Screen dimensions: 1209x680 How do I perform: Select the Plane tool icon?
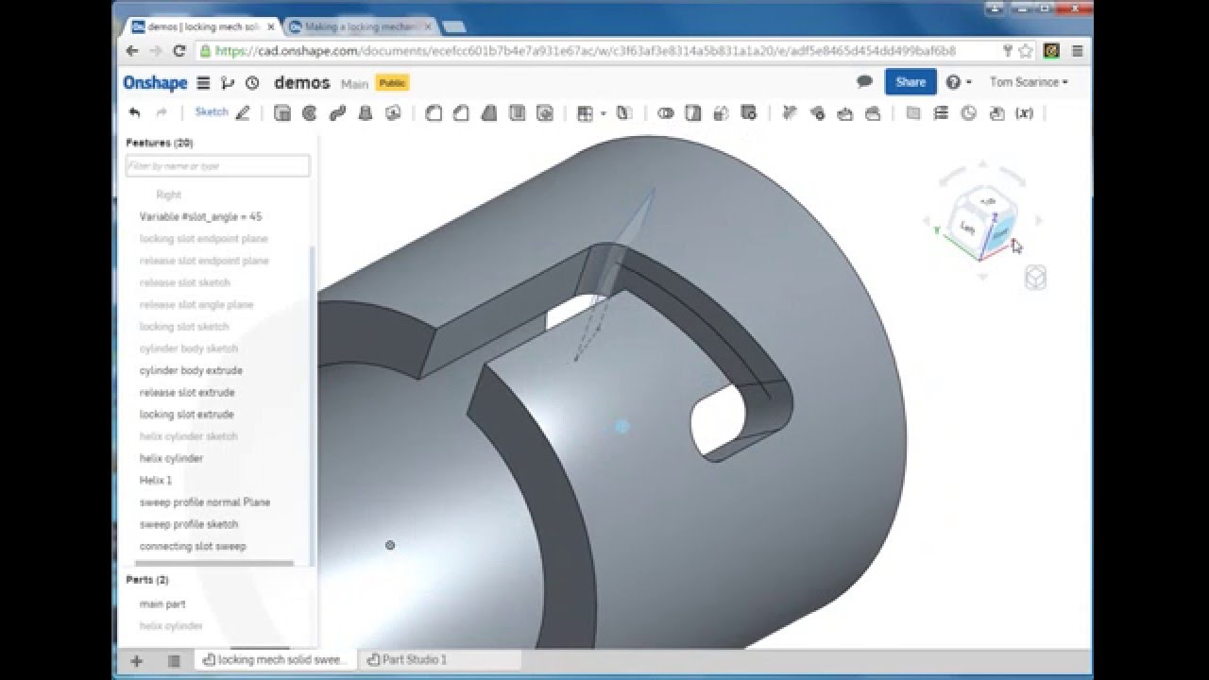(913, 113)
